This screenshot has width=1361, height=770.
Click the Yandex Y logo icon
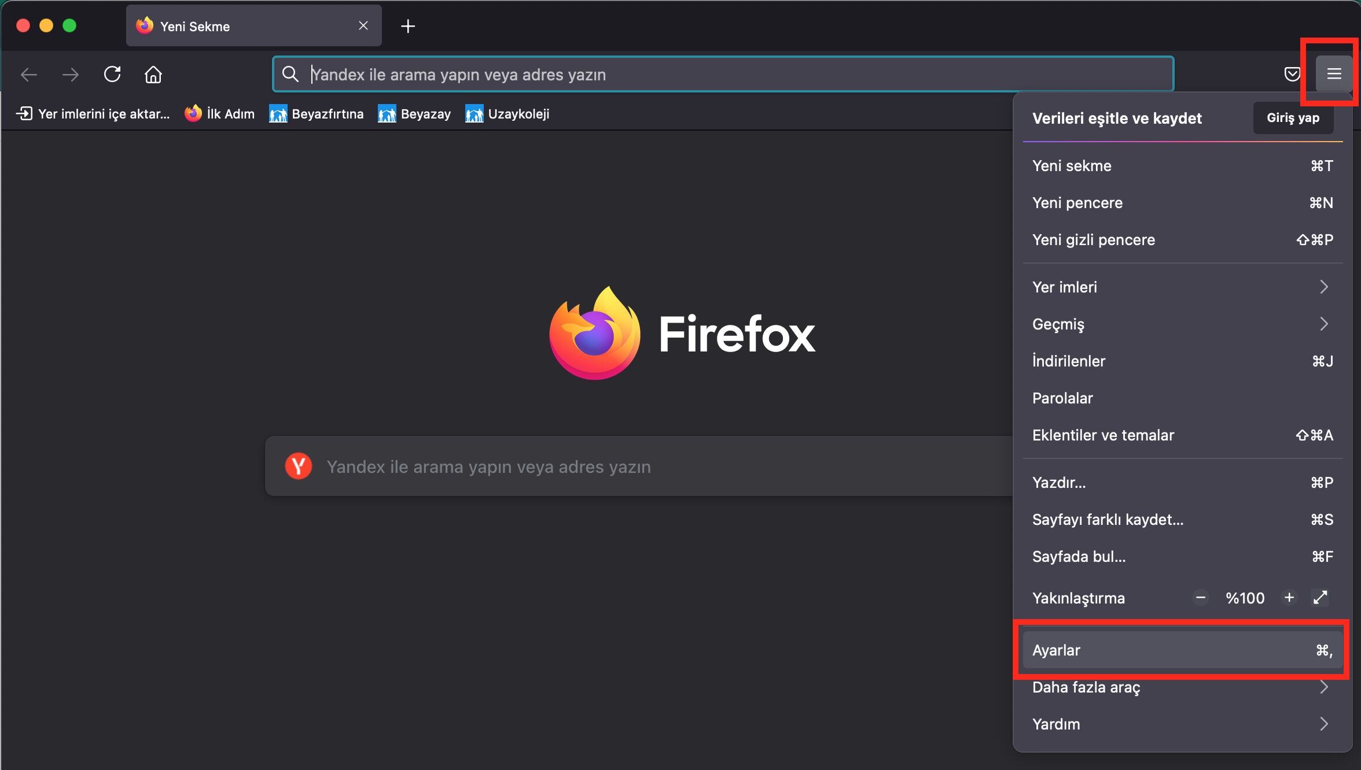coord(299,466)
